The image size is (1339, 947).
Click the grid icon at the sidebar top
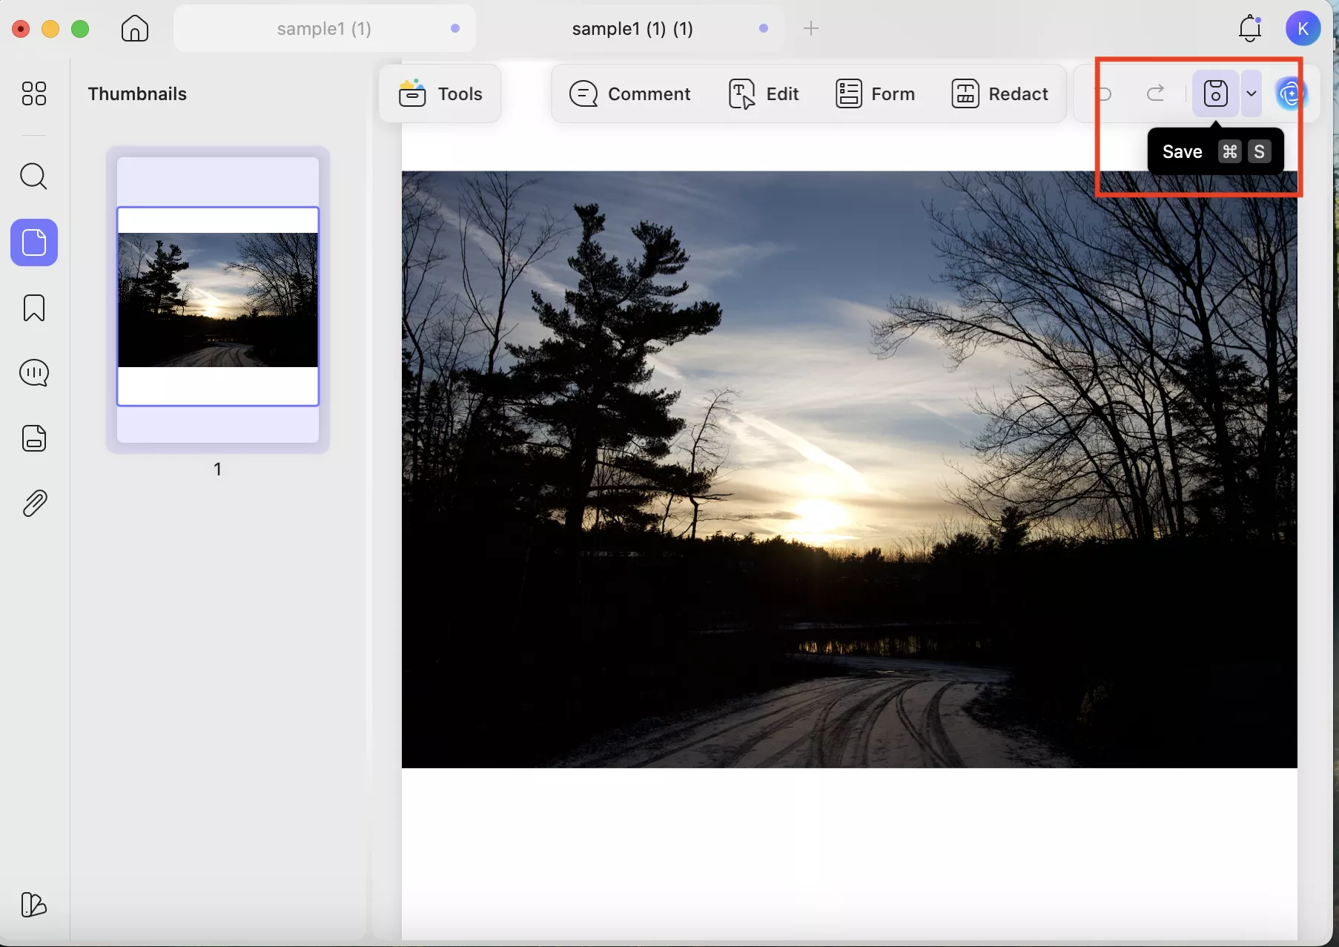point(33,93)
